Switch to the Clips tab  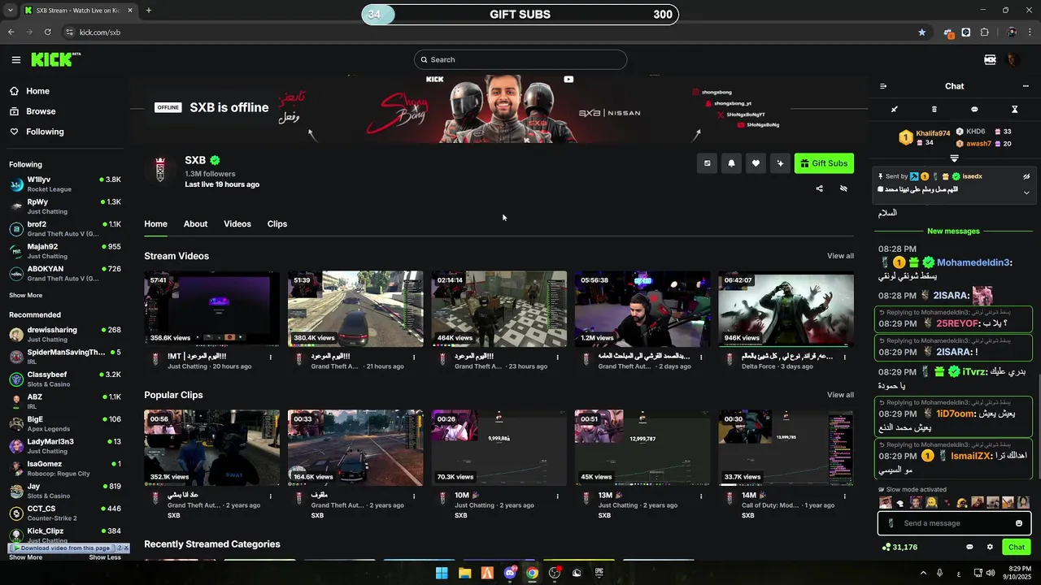(x=277, y=223)
